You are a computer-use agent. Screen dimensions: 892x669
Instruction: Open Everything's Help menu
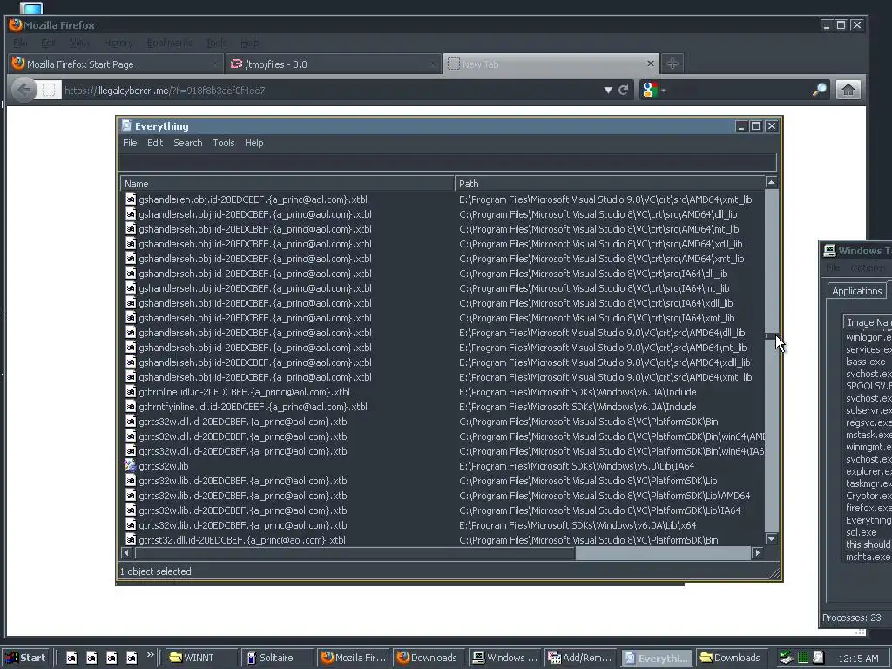[253, 143]
